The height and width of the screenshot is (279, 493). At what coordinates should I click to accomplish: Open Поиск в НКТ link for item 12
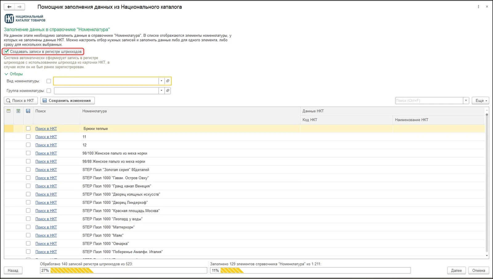tap(46, 145)
